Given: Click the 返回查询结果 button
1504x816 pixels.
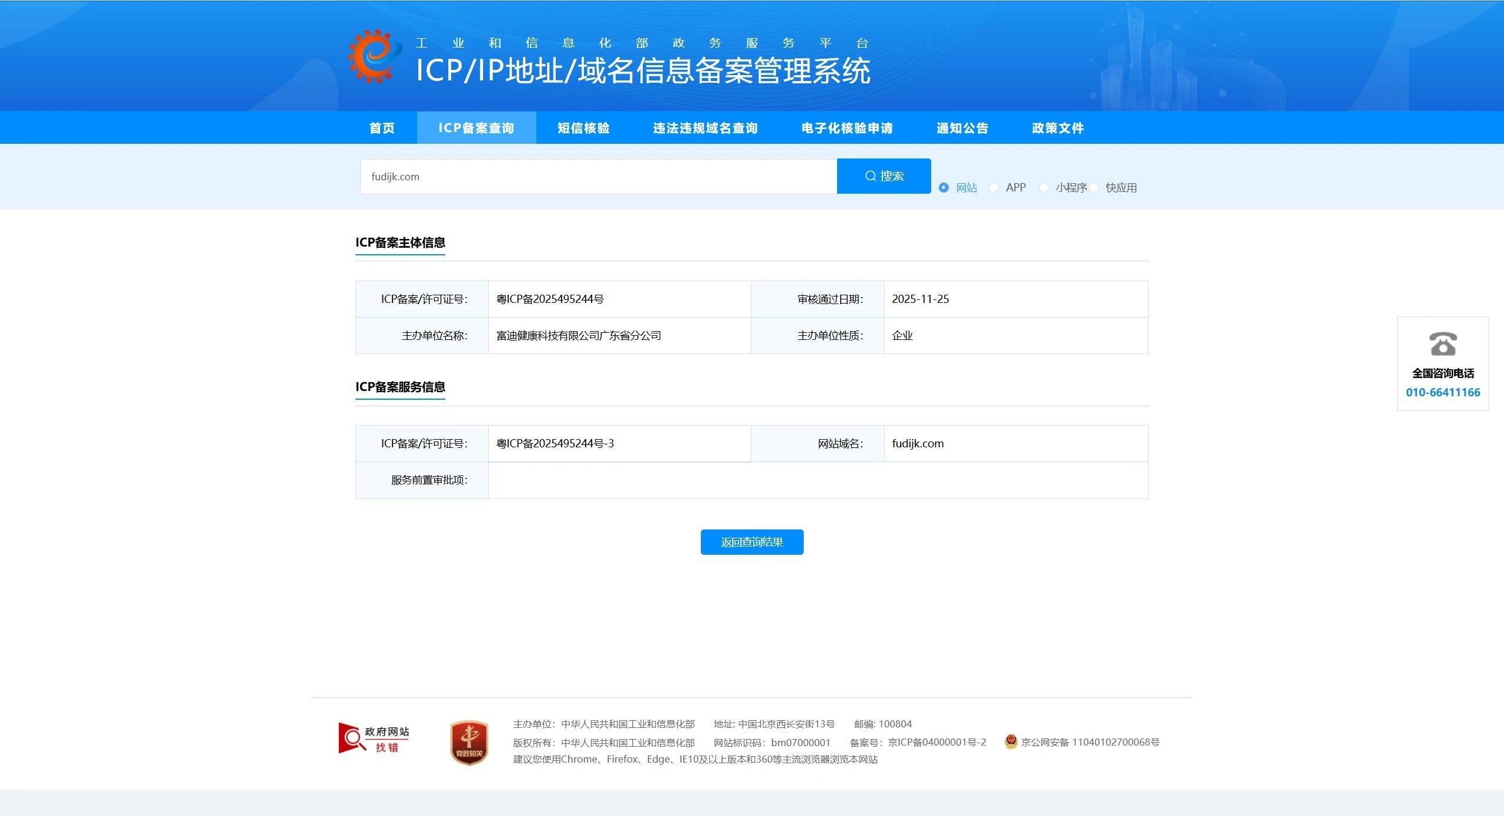Looking at the screenshot, I should click(x=751, y=542).
